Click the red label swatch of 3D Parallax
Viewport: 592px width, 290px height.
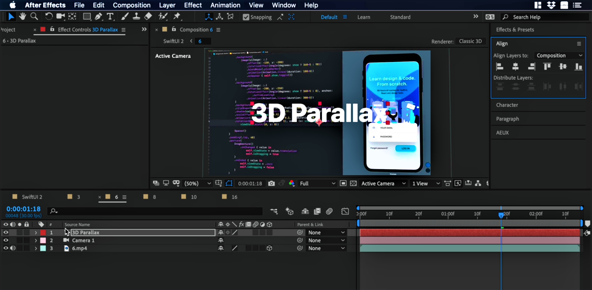click(43, 232)
